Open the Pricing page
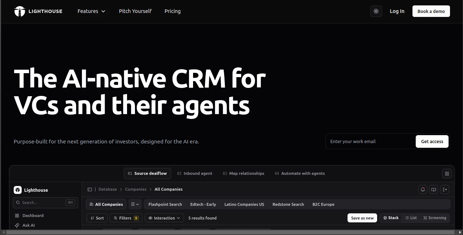The height and width of the screenshot is (235, 463). [172, 11]
